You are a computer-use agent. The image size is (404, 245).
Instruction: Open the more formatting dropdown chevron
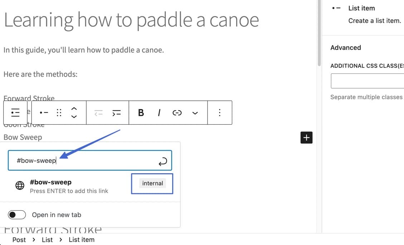point(195,112)
